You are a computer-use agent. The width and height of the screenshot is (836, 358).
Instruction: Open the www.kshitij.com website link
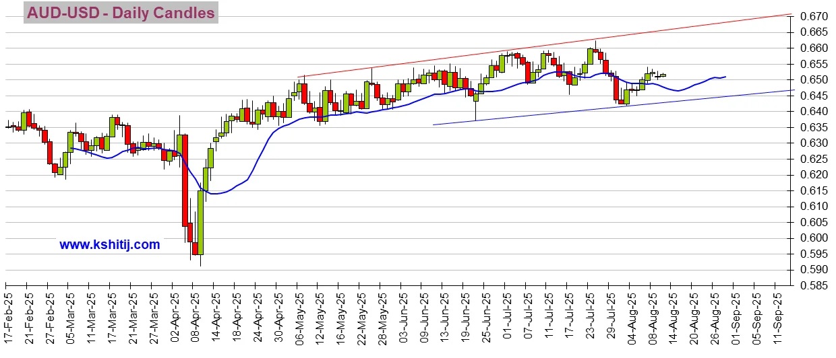(x=109, y=245)
